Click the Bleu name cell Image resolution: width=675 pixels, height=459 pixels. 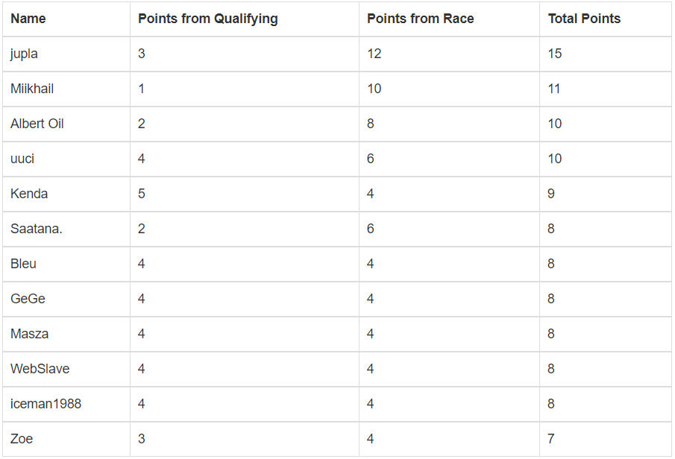coord(23,264)
